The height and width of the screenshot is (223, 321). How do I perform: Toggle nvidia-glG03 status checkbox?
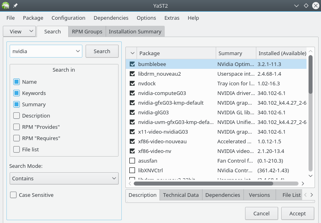tap(132, 112)
